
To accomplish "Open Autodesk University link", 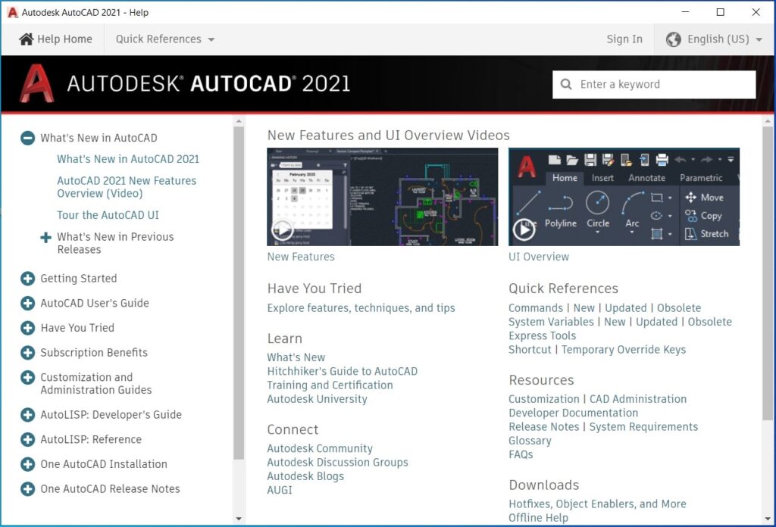I will tap(317, 399).
